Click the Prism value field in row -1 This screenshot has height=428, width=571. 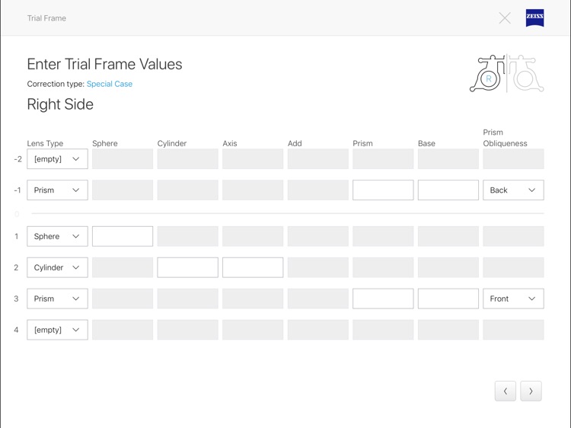coord(383,190)
